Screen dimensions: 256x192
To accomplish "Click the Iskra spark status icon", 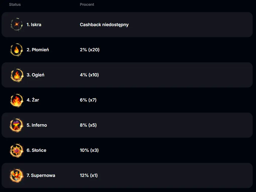I will pos(17,25).
